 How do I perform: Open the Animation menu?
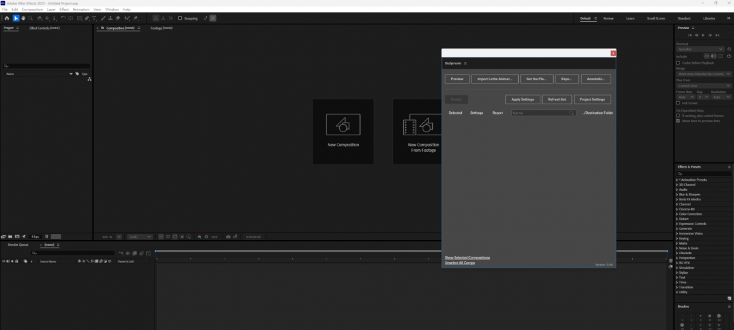tap(81, 9)
